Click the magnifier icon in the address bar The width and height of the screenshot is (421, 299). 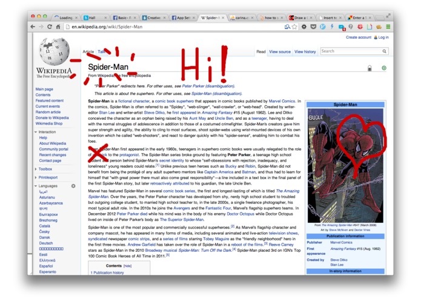click(287, 27)
